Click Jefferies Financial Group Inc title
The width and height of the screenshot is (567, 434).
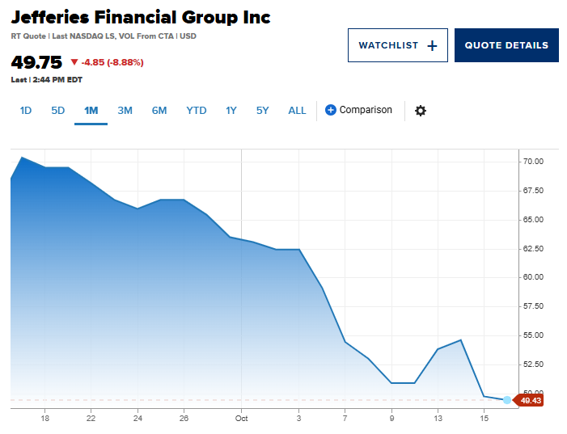click(141, 17)
